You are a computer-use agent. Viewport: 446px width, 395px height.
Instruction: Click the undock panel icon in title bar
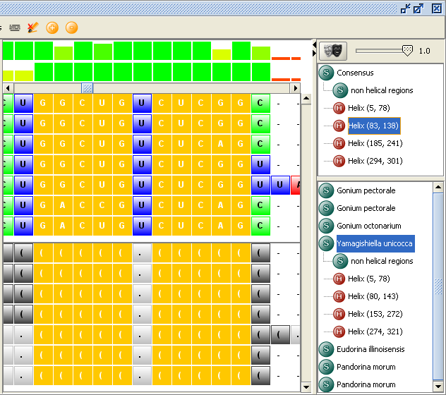[x=406, y=8]
